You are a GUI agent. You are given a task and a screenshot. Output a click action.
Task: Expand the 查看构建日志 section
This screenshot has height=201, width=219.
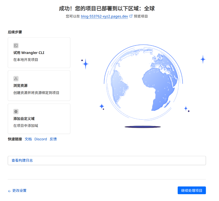pyautogui.click(x=107, y=160)
